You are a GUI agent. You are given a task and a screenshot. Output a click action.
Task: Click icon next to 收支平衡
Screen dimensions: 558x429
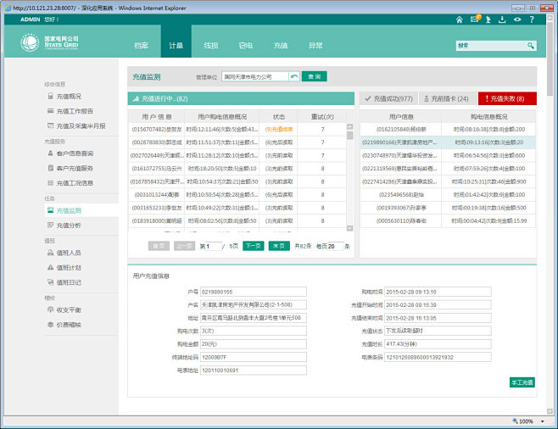click(51, 309)
